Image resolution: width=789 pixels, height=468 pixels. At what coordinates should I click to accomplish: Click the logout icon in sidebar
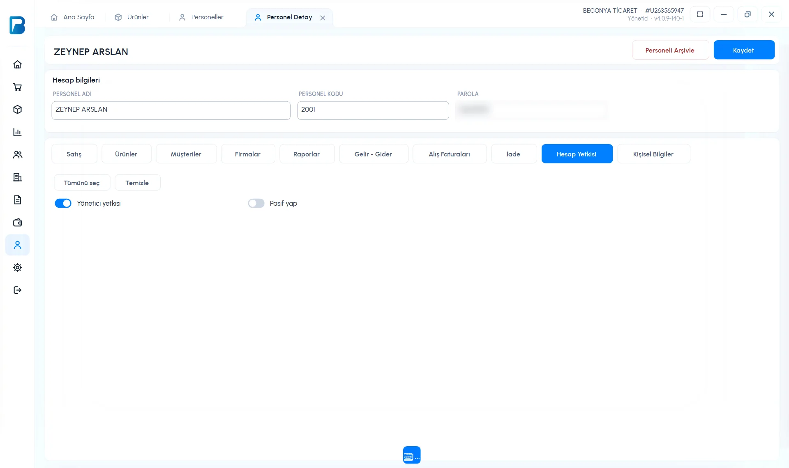click(x=17, y=290)
